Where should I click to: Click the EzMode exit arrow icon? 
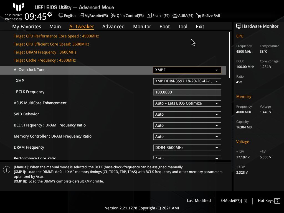244,201
